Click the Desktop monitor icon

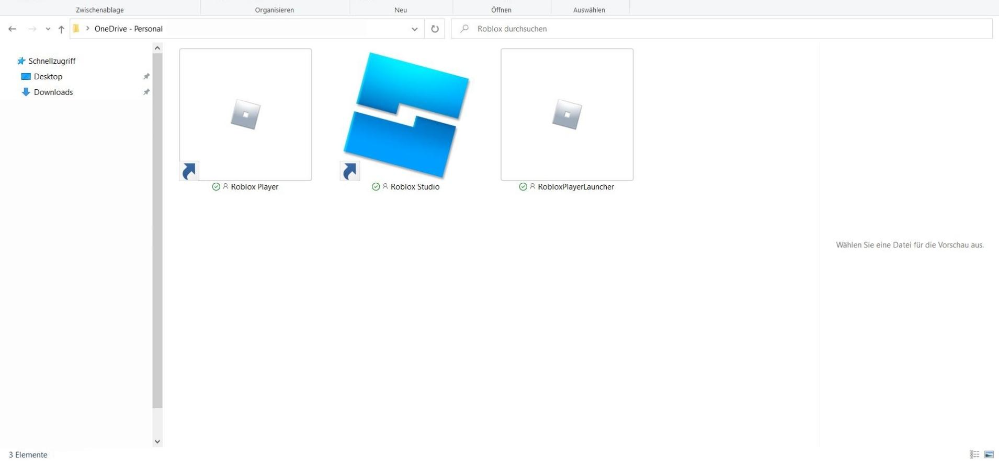[x=26, y=77]
